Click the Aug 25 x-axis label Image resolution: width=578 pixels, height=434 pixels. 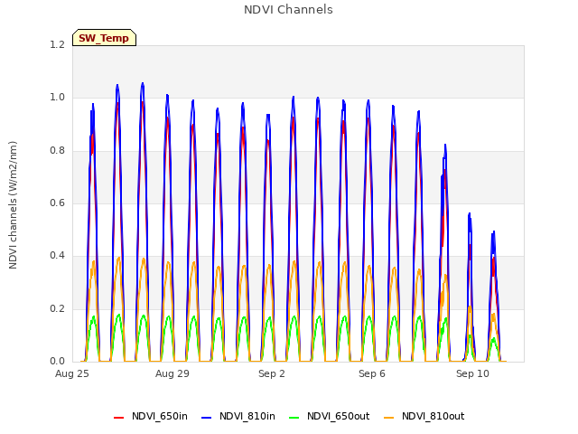click(72, 373)
